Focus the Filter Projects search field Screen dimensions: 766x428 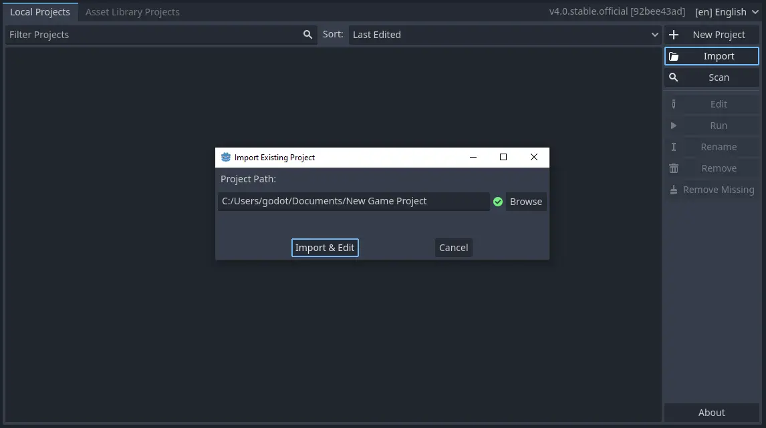(x=161, y=35)
